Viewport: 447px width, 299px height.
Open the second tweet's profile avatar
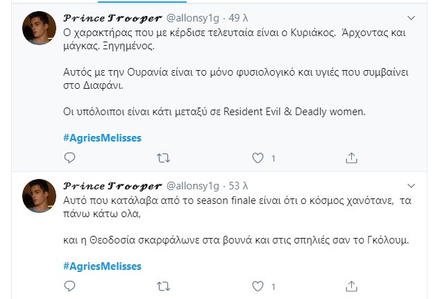[x=39, y=197]
